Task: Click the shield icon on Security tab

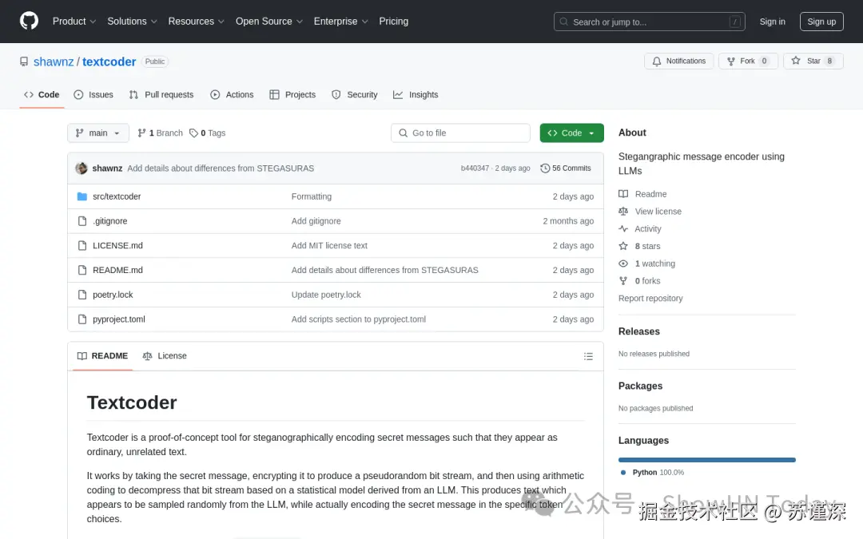Action: 336,94
